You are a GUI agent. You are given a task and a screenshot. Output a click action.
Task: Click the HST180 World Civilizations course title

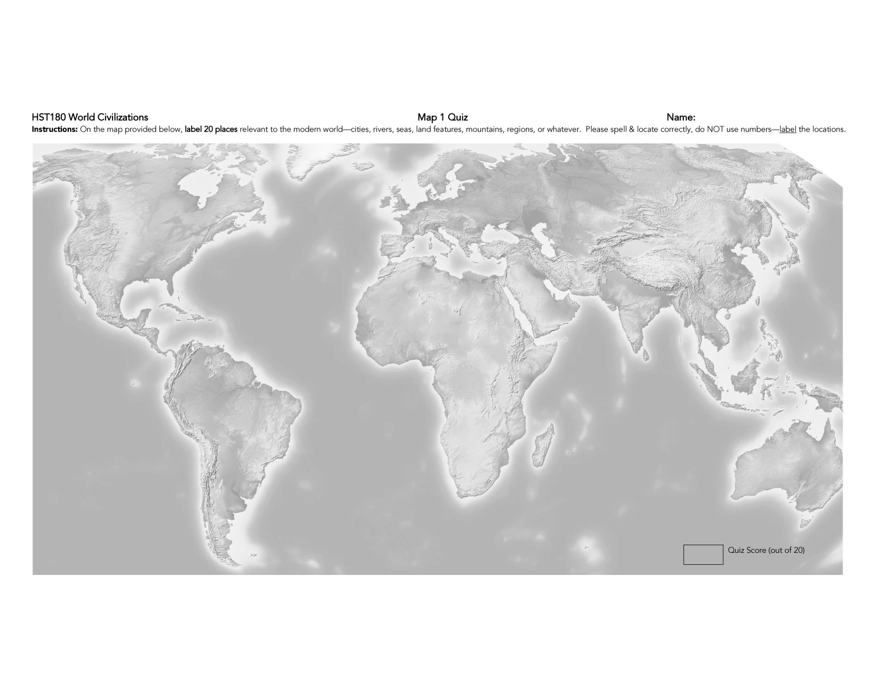tap(89, 117)
